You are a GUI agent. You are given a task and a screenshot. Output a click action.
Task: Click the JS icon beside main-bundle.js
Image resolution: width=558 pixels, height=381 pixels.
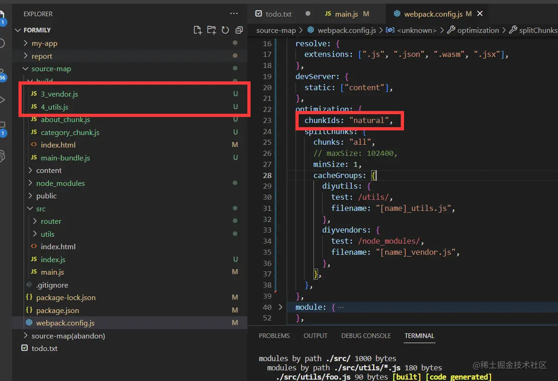click(x=34, y=158)
